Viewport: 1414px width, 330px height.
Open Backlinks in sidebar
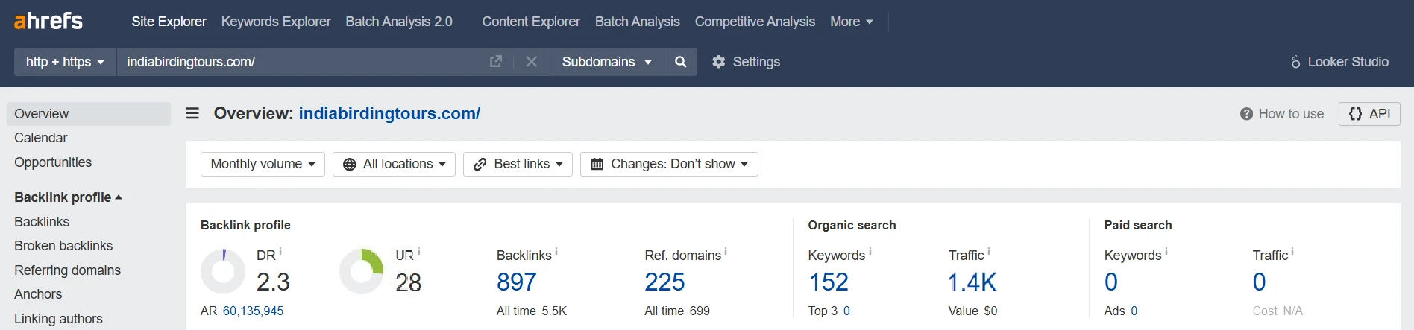pyautogui.click(x=42, y=222)
